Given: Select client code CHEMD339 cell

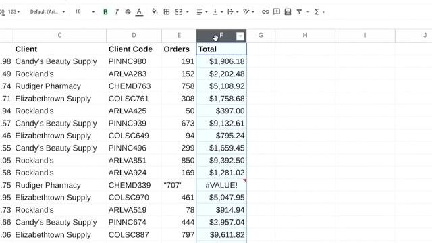Looking at the screenshot, I should (x=134, y=185).
